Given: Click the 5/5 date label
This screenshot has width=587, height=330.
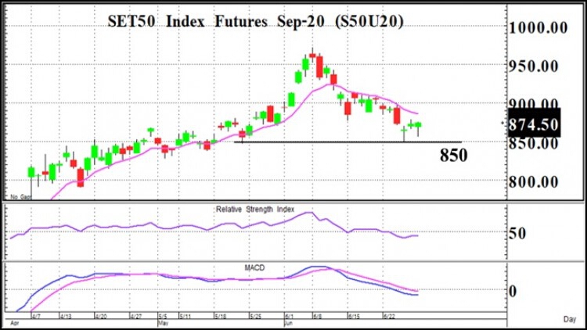Looking at the screenshot, I should pos(163,317).
